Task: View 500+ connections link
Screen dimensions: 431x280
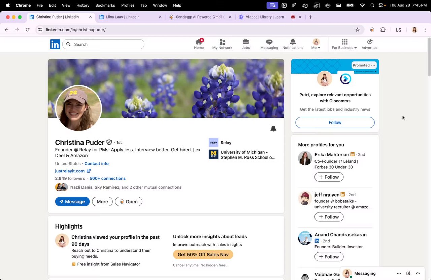Action: point(107,178)
